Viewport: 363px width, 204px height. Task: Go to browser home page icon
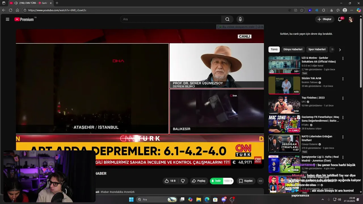(17, 10)
